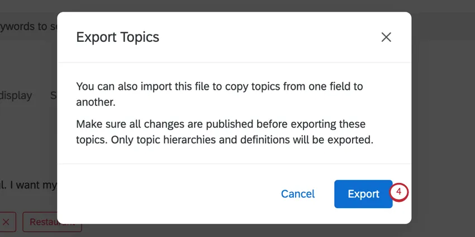
Task: Click the 'Export Topics' dialog title
Action: [118, 37]
